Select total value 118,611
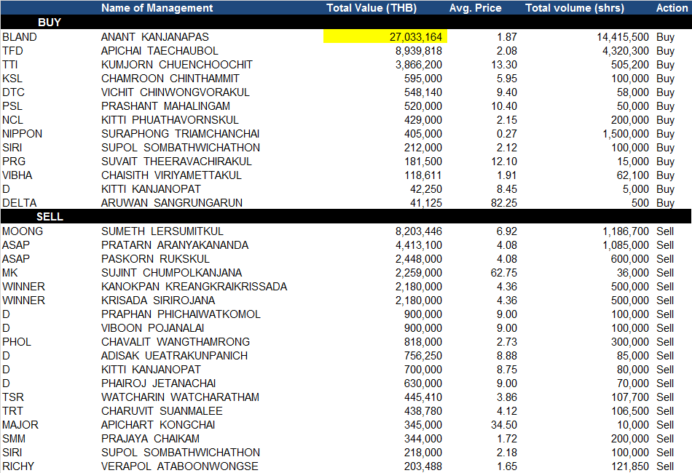 click(423, 175)
